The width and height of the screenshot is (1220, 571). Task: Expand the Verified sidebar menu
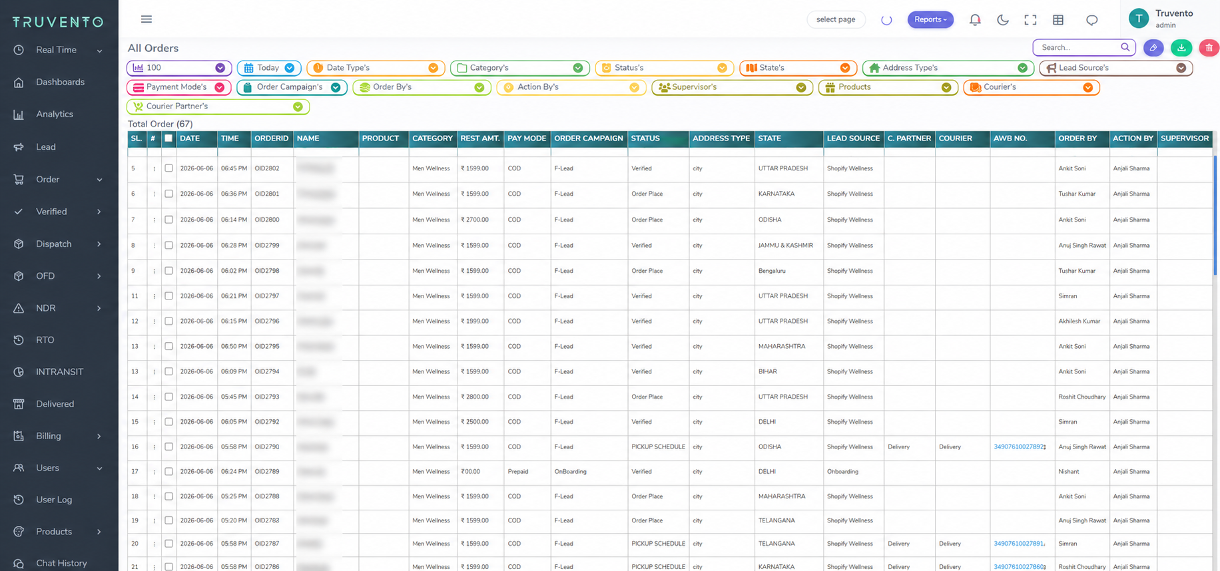click(59, 212)
